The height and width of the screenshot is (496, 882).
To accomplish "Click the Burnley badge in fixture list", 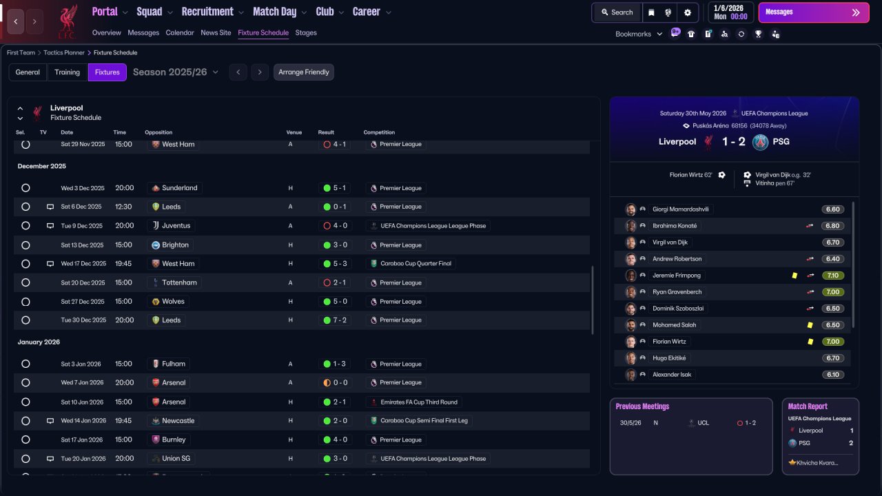I will pos(156,440).
